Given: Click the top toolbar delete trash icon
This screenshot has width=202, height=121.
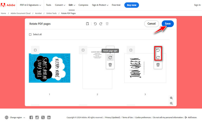Looking at the screenshot, I should point(107,24).
